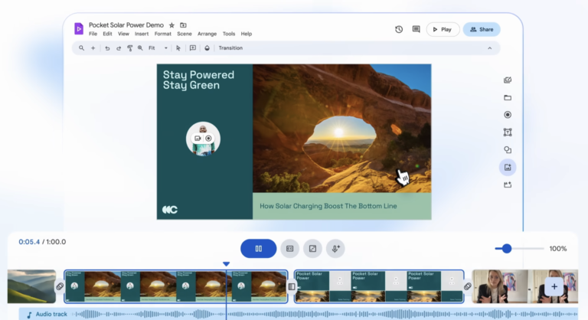Screen dimensions: 588x320
Task: Select the green hills clip in the timeline
Action: (x=31, y=286)
